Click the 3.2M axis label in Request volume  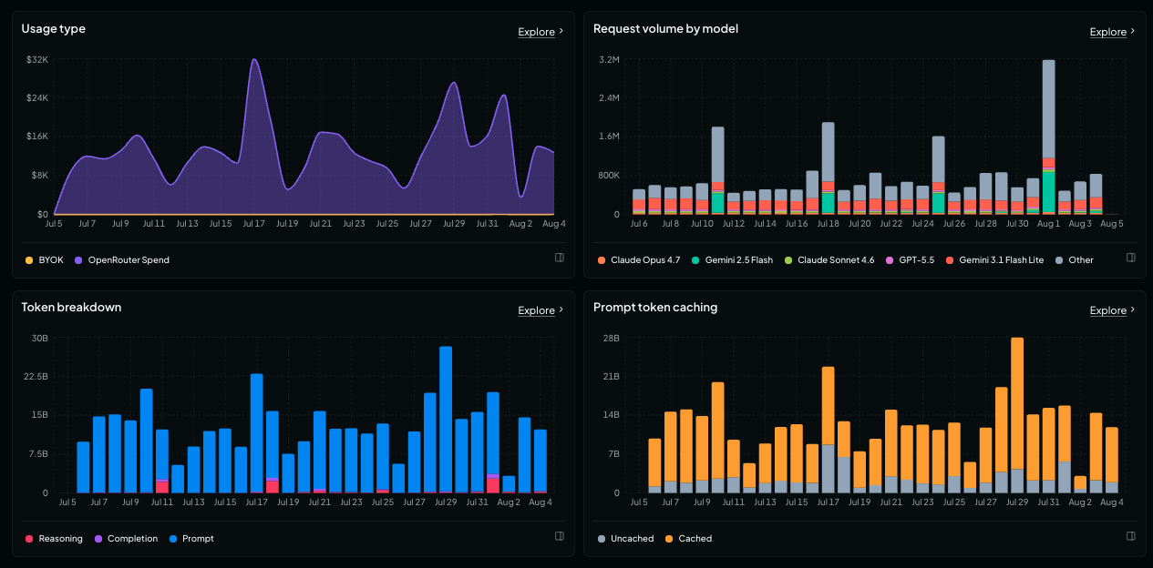tap(609, 59)
